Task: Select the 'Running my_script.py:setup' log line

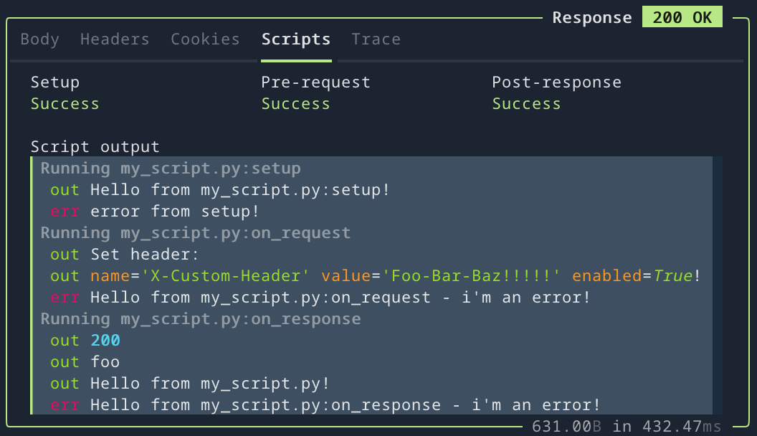Action: pyautogui.click(x=170, y=168)
